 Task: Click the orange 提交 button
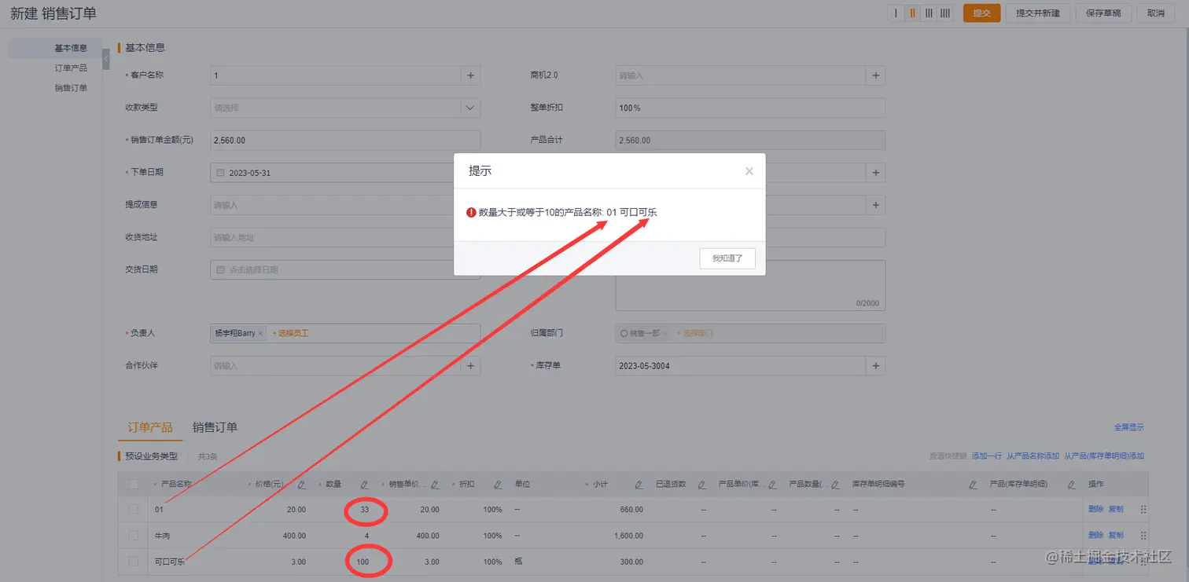point(981,13)
